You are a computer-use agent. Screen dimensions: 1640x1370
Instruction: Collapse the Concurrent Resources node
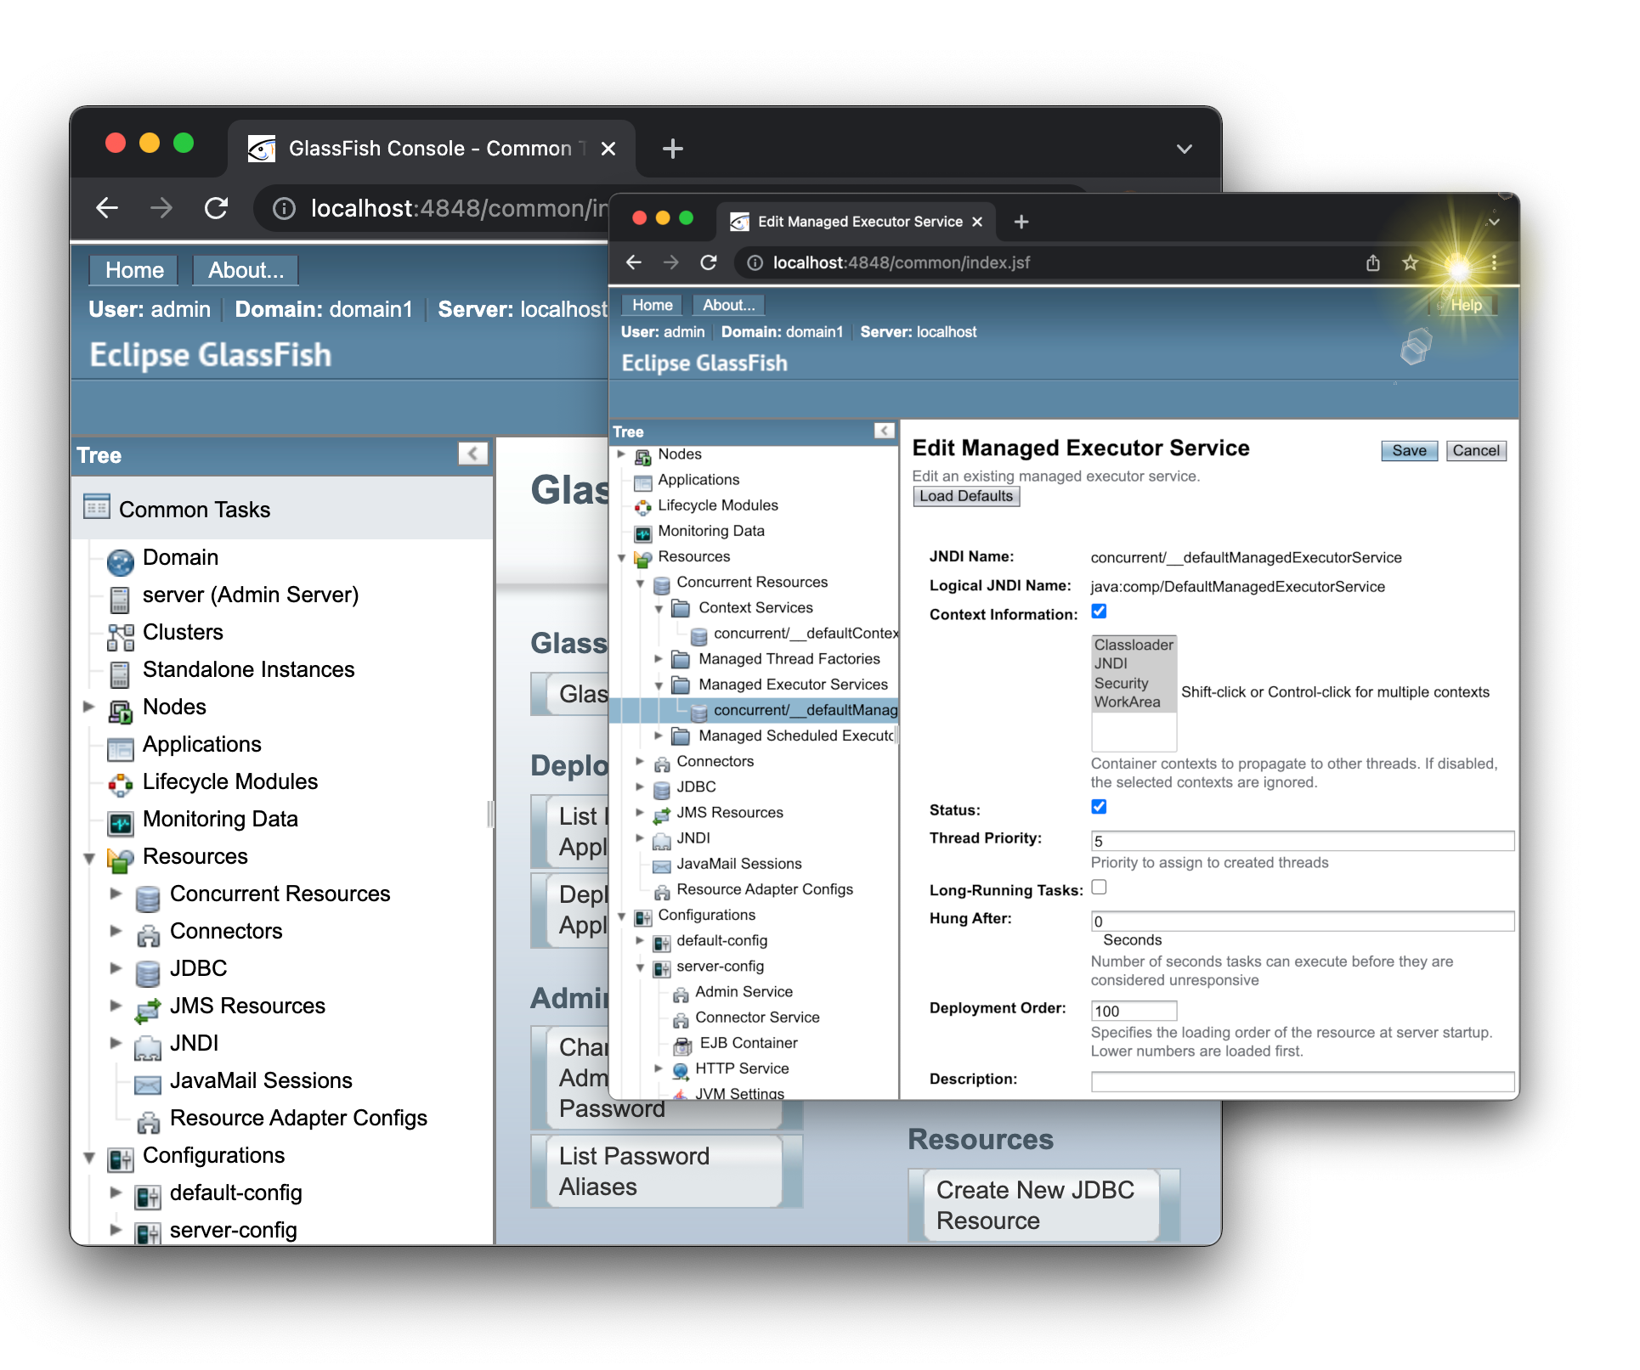click(641, 583)
